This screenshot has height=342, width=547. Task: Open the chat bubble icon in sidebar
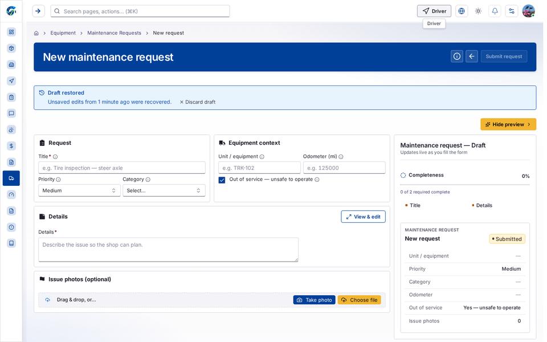pos(11,113)
